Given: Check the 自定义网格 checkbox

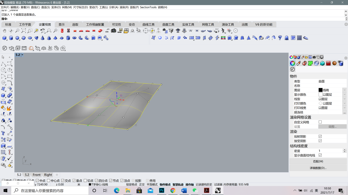Looking at the screenshot, I should pyautogui.click(x=320, y=122).
